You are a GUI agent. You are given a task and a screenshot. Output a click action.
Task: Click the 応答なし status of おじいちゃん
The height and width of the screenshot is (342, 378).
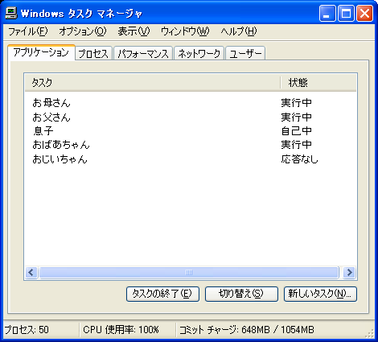click(299, 159)
